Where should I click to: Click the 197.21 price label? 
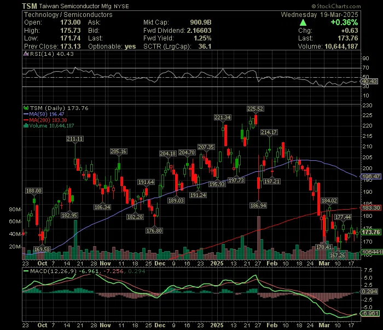[x=272, y=181]
